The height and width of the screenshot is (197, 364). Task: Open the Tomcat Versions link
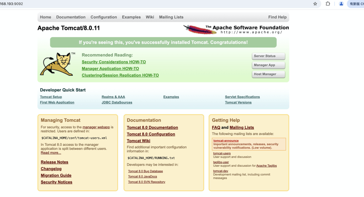(238, 103)
